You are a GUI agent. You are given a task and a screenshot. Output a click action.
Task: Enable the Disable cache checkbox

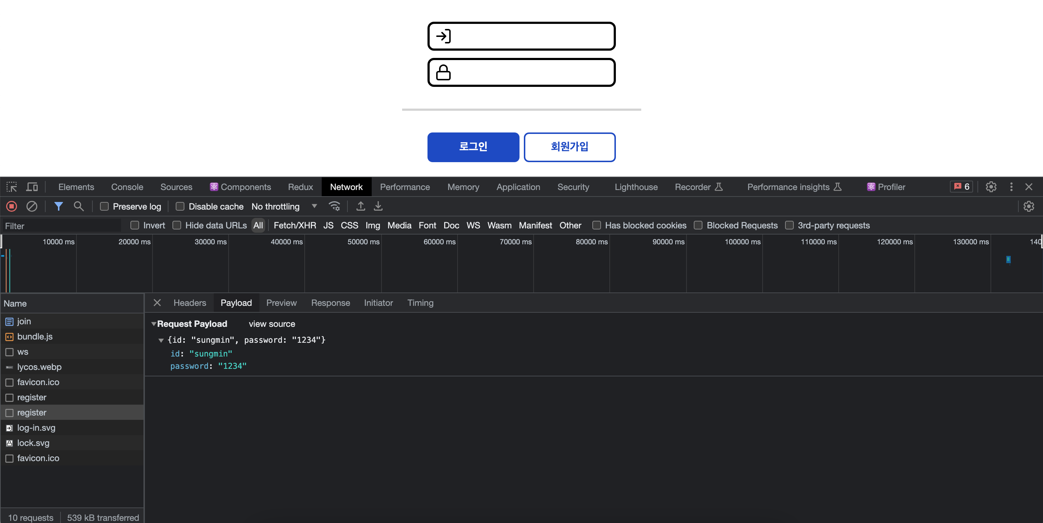tap(180, 207)
